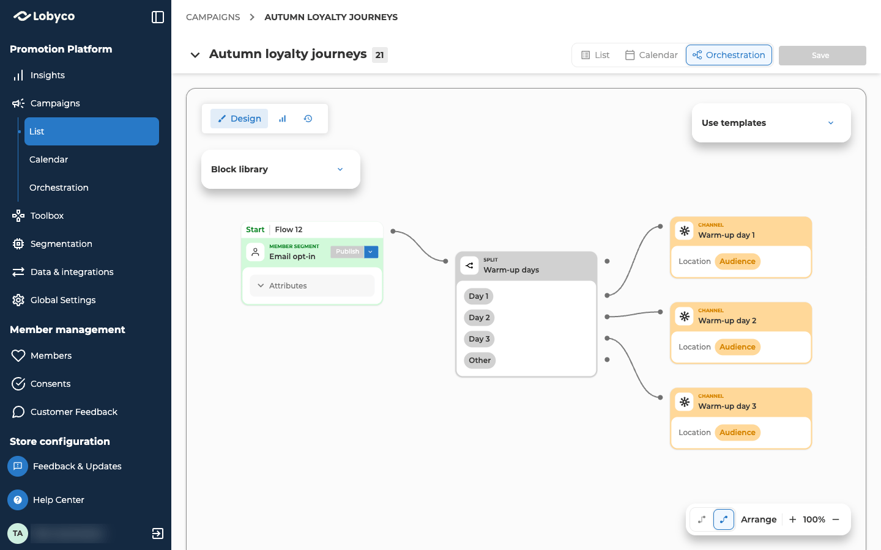The image size is (881, 550).
Task: Zoom out with the minus icon
Action: tap(836, 519)
